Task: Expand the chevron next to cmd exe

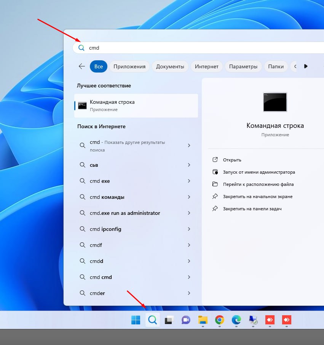Action: 189,181
